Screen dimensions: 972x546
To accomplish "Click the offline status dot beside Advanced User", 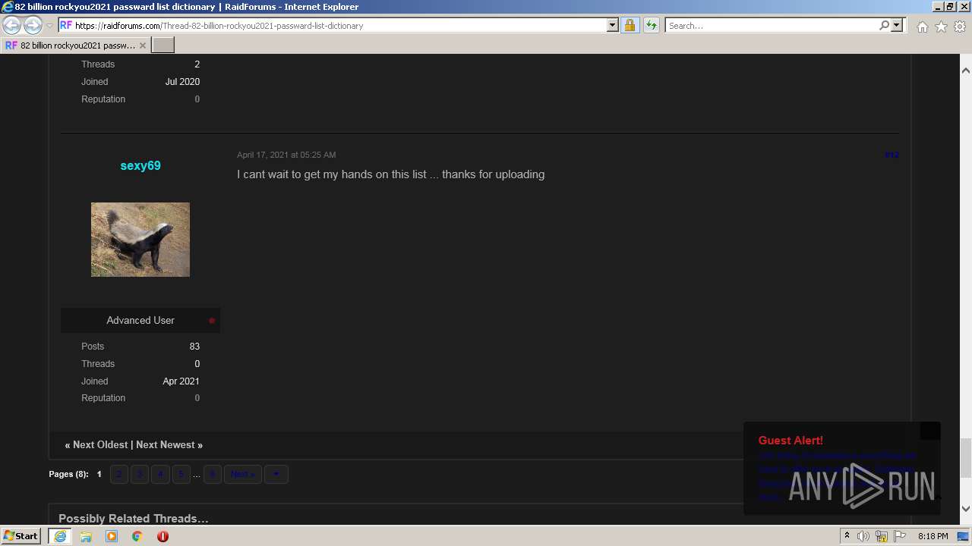I will [212, 321].
